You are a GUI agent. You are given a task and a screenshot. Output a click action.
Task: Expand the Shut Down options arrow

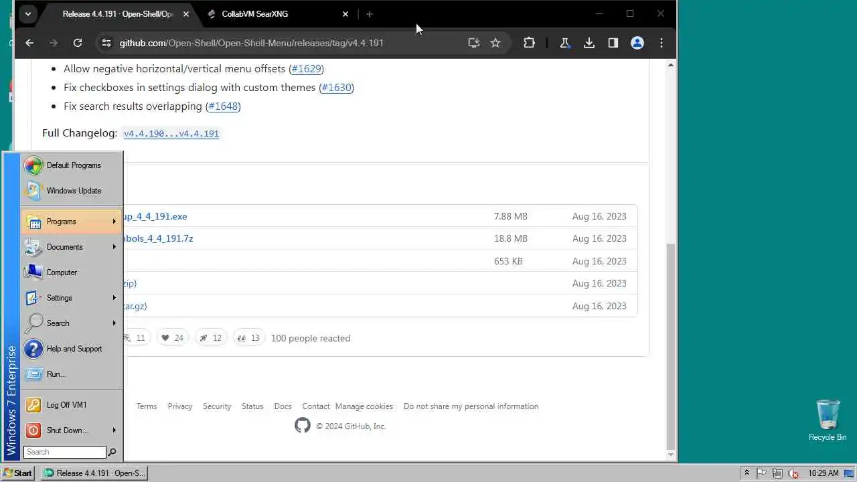pyautogui.click(x=114, y=430)
